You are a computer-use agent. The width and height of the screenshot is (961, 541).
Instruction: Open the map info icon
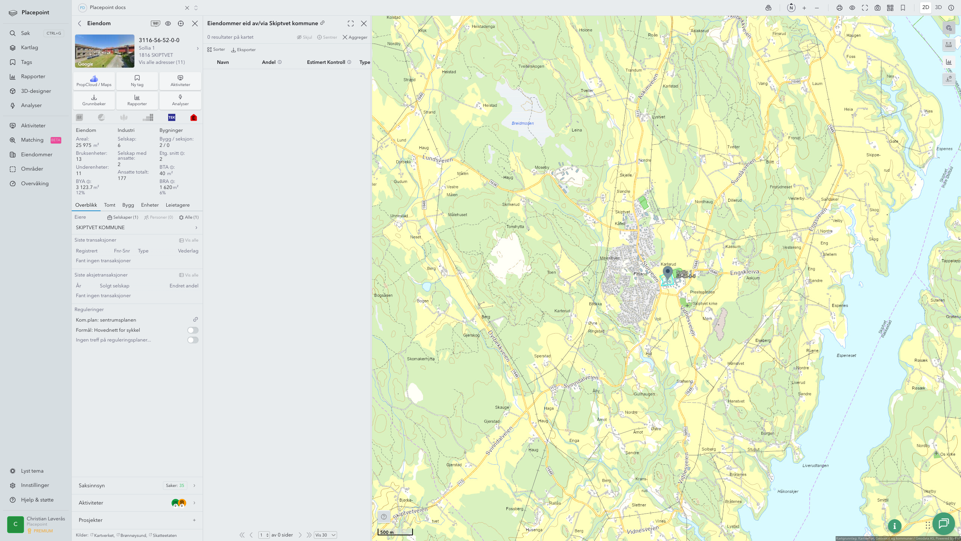coord(951,8)
